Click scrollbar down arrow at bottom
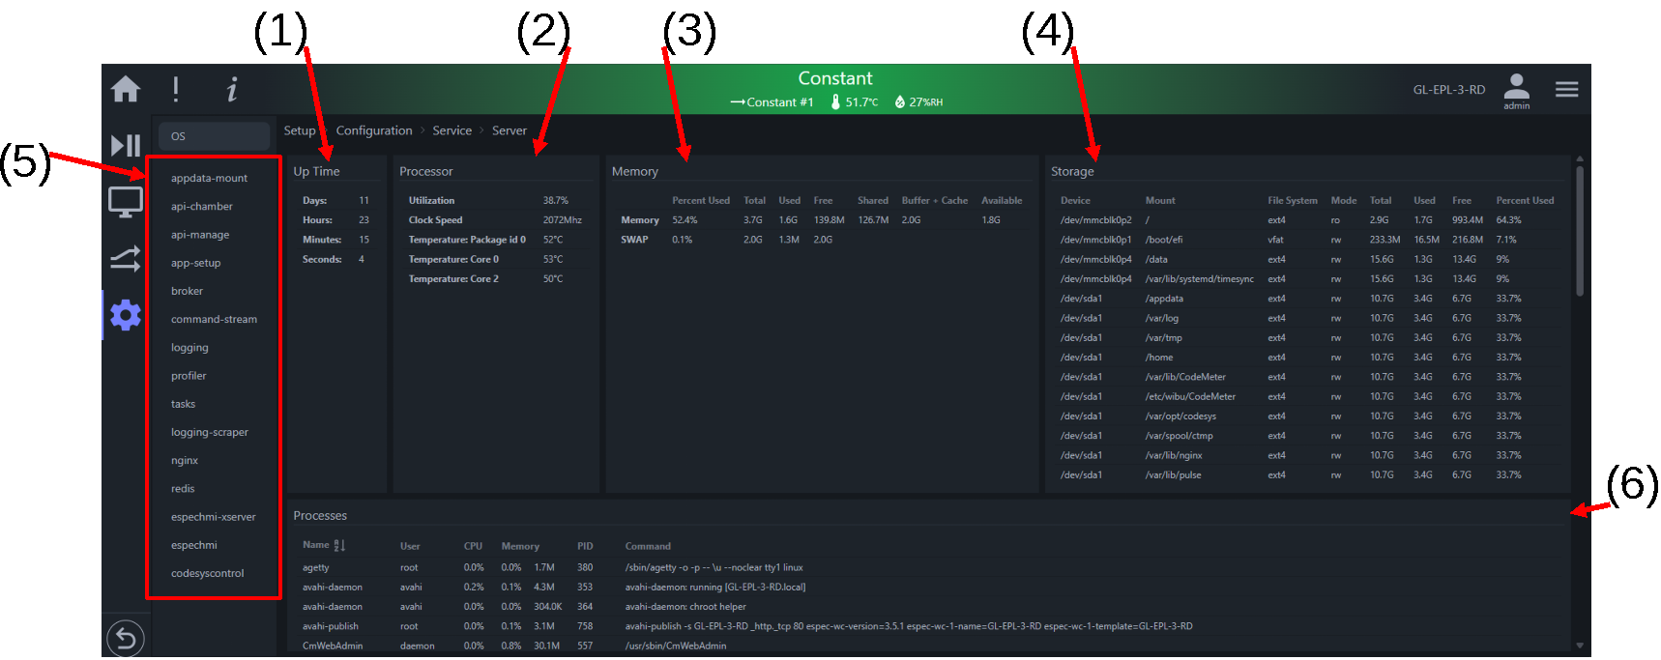1661x660 pixels. 1580,646
